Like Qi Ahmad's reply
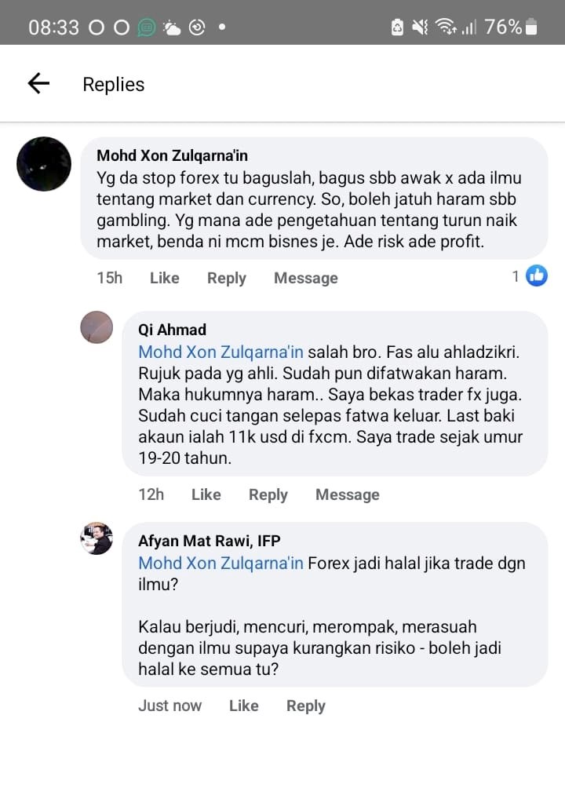This screenshot has height=788, width=565. [x=206, y=494]
